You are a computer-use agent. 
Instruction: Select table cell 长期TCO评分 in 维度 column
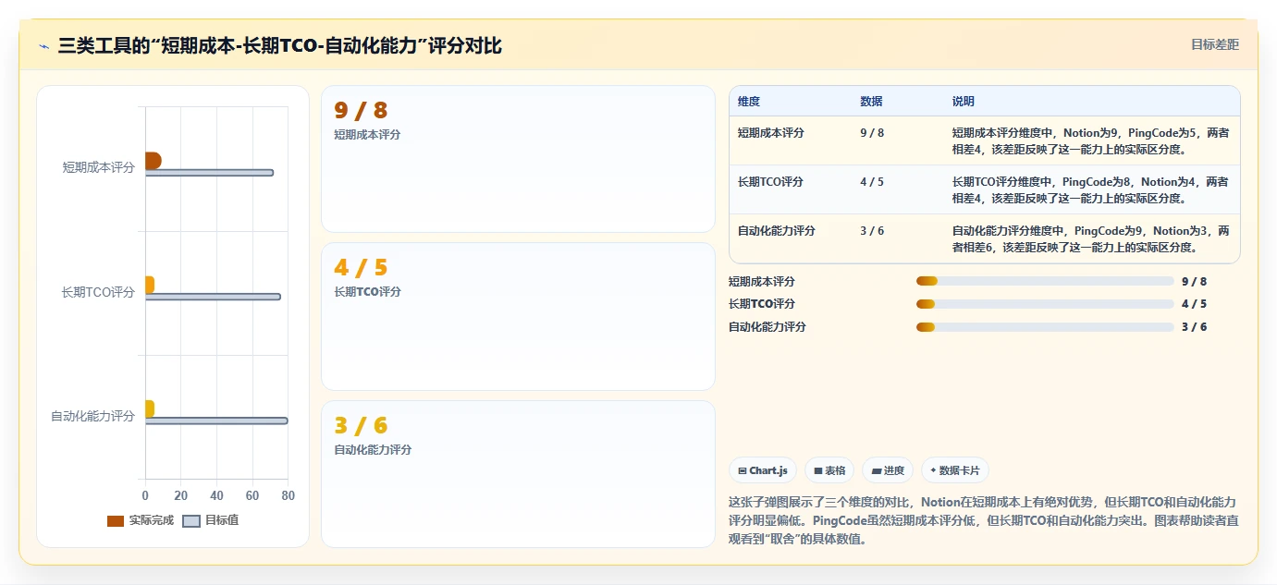click(x=770, y=182)
